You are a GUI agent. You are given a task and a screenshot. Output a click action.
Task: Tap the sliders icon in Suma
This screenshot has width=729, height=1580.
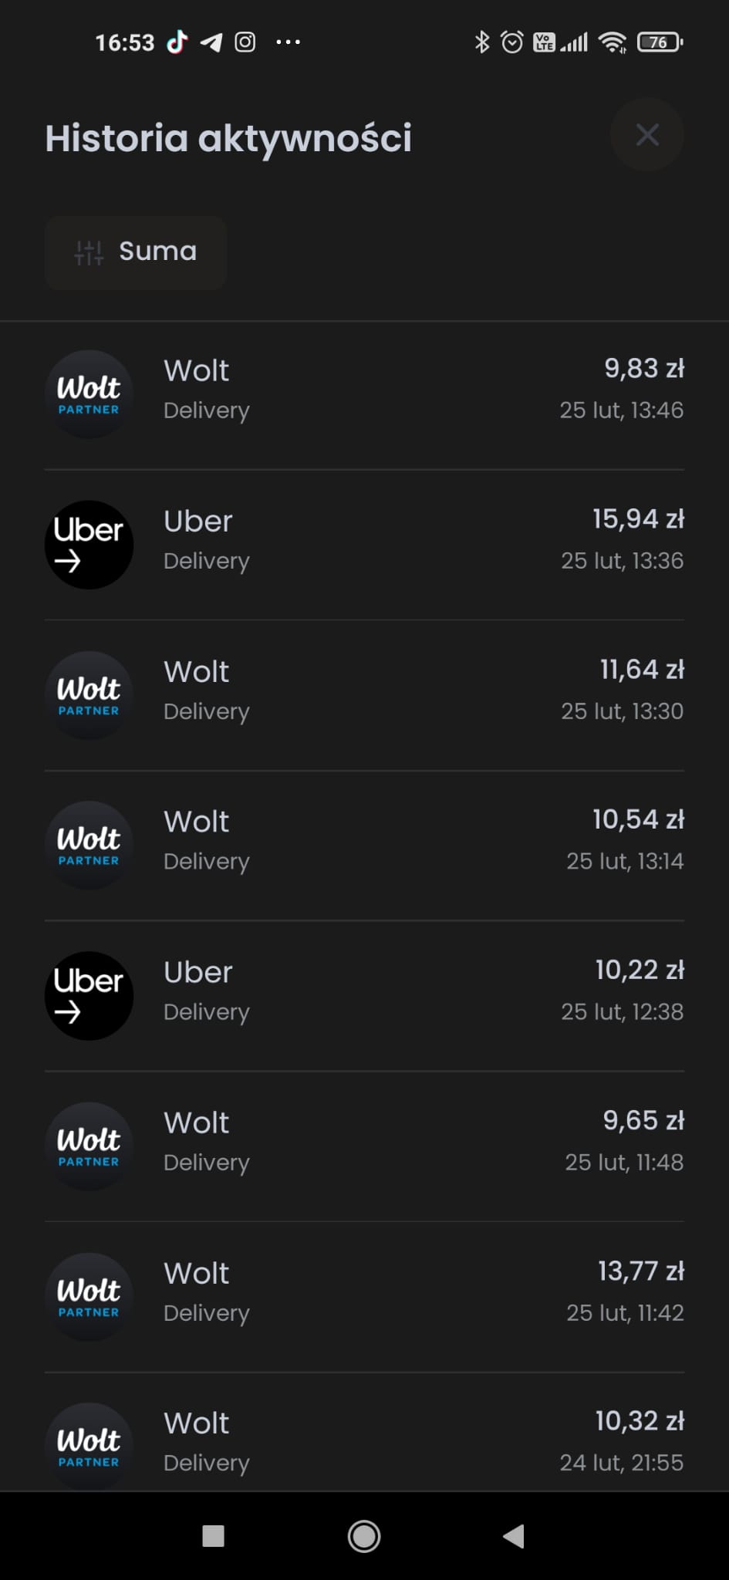[x=89, y=252]
